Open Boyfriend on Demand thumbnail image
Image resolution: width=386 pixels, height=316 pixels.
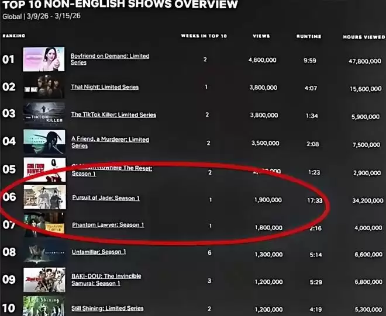pos(43,59)
